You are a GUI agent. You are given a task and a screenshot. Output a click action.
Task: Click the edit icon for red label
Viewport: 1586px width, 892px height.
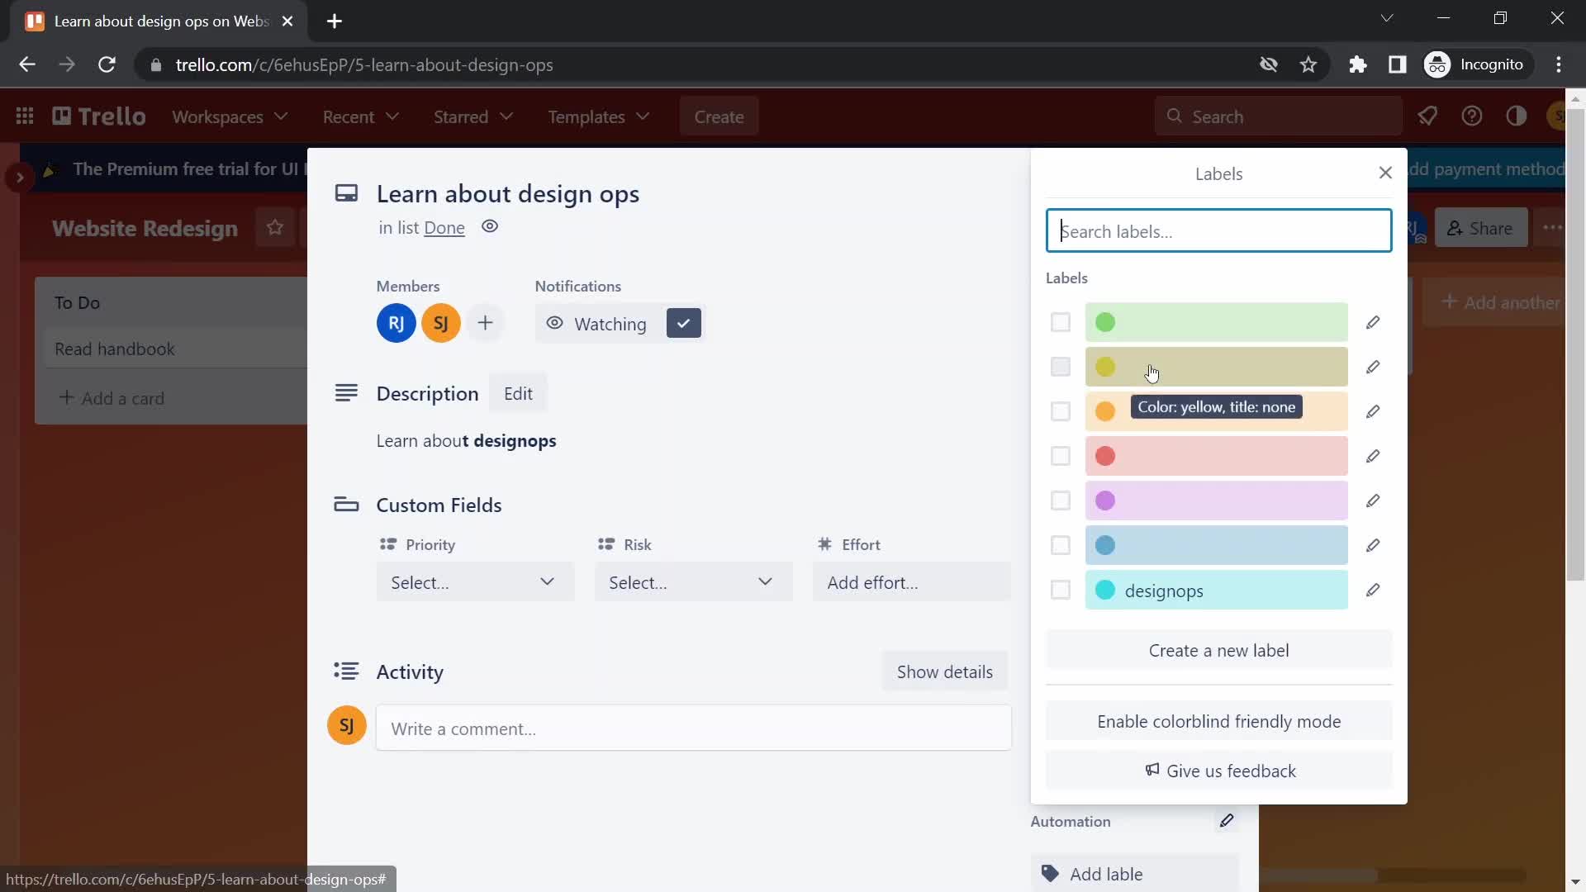coord(1374,455)
